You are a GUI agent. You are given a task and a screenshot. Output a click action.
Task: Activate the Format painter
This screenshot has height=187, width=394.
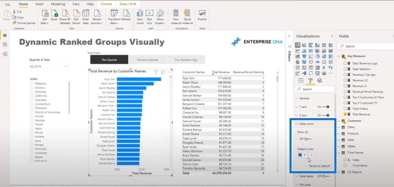click(24, 23)
